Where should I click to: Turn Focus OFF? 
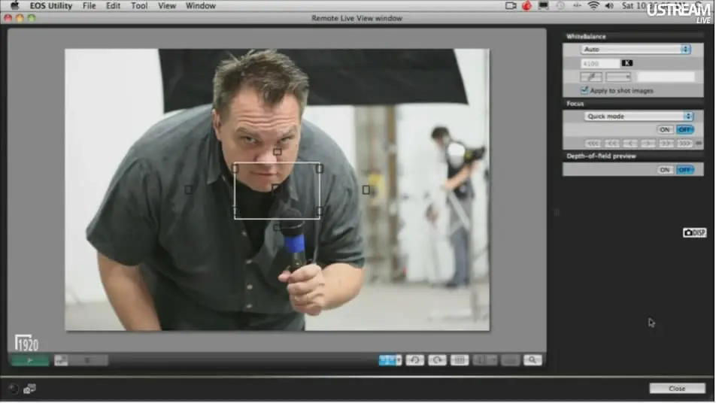point(685,129)
